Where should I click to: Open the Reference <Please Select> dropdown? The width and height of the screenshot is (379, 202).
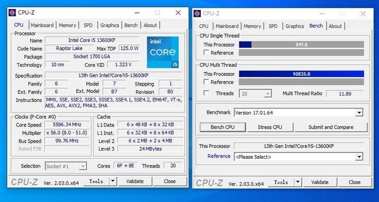coord(360,157)
